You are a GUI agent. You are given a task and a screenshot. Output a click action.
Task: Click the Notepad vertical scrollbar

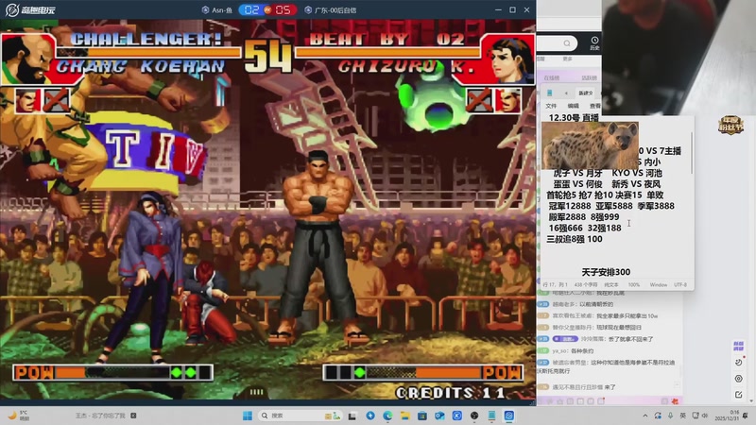692,153
